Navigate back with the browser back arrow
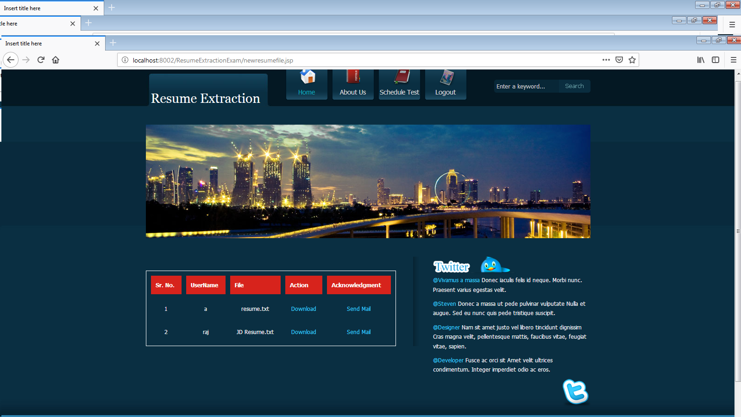 [11, 60]
